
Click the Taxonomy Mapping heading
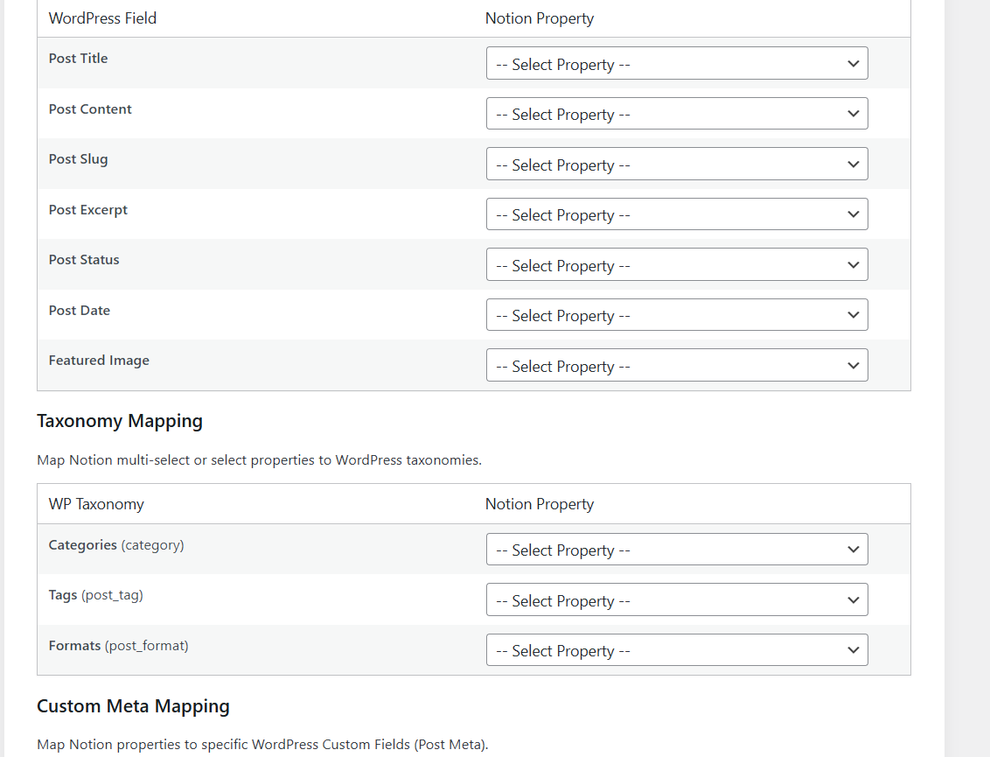(x=120, y=421)
